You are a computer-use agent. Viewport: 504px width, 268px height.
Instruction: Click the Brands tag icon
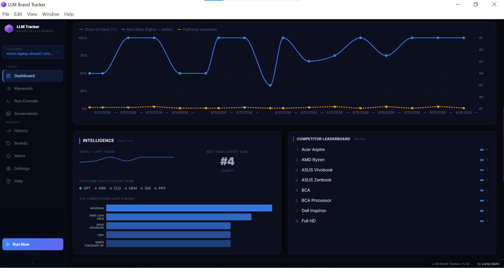pos(8,143)
